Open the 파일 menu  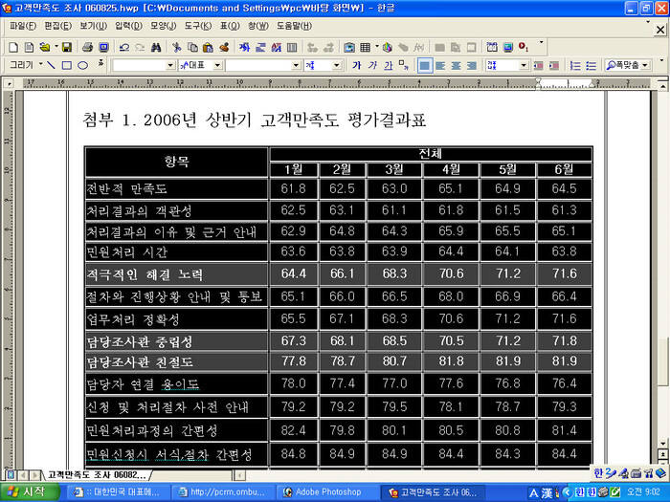pyautogui.click(x=23, y=26)
